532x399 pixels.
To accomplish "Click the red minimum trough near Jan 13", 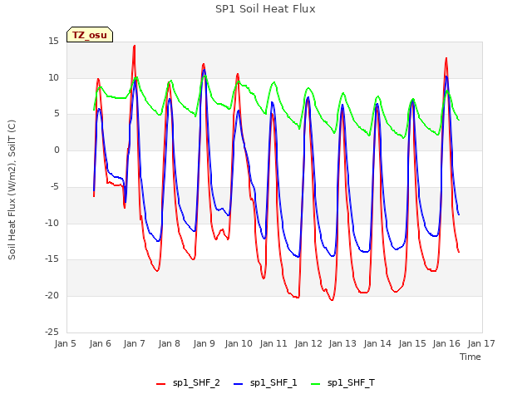I will [x=332, y=299].
